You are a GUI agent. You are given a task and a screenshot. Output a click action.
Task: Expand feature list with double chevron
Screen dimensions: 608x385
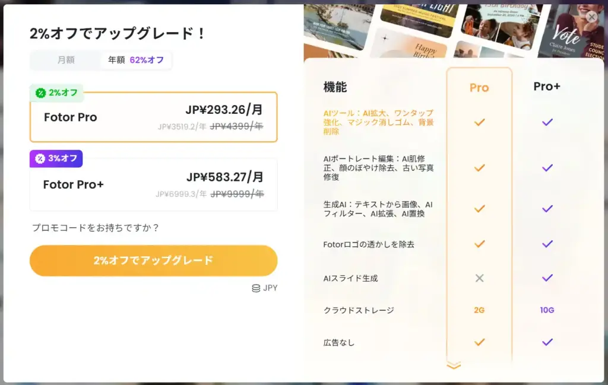click(454, 365)
